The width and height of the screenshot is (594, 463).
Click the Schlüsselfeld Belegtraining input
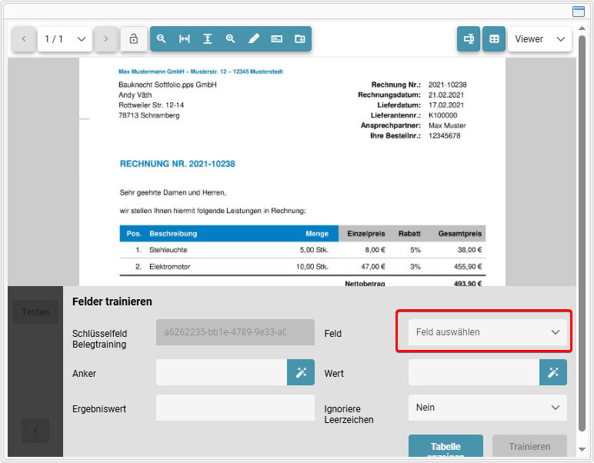(x=235, y=332)
